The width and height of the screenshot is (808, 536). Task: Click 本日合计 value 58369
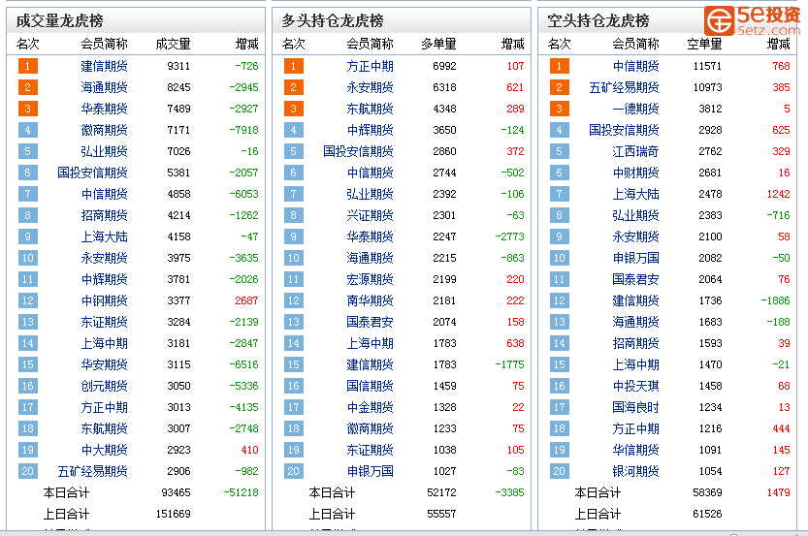[x=707, y=492]
